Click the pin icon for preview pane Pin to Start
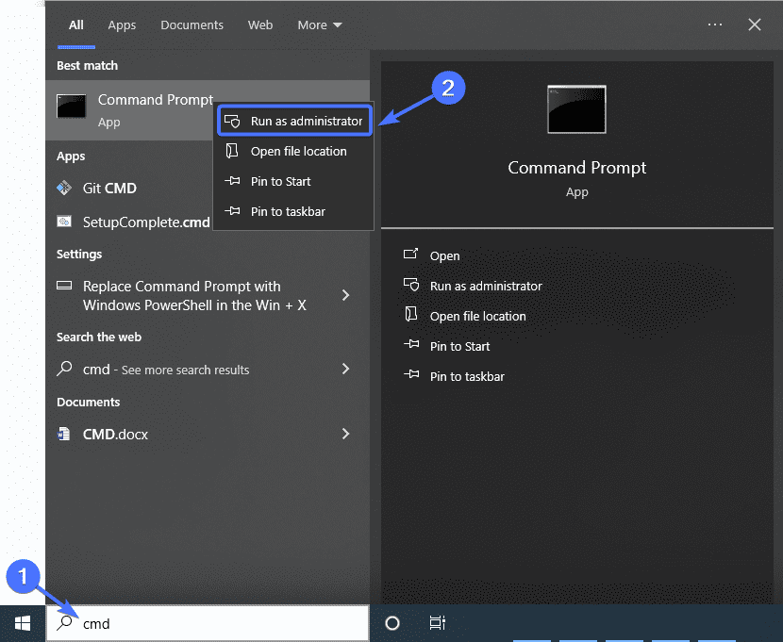Image resolution: width=783 pixels, height=642 pixels. tap(411, 344)
